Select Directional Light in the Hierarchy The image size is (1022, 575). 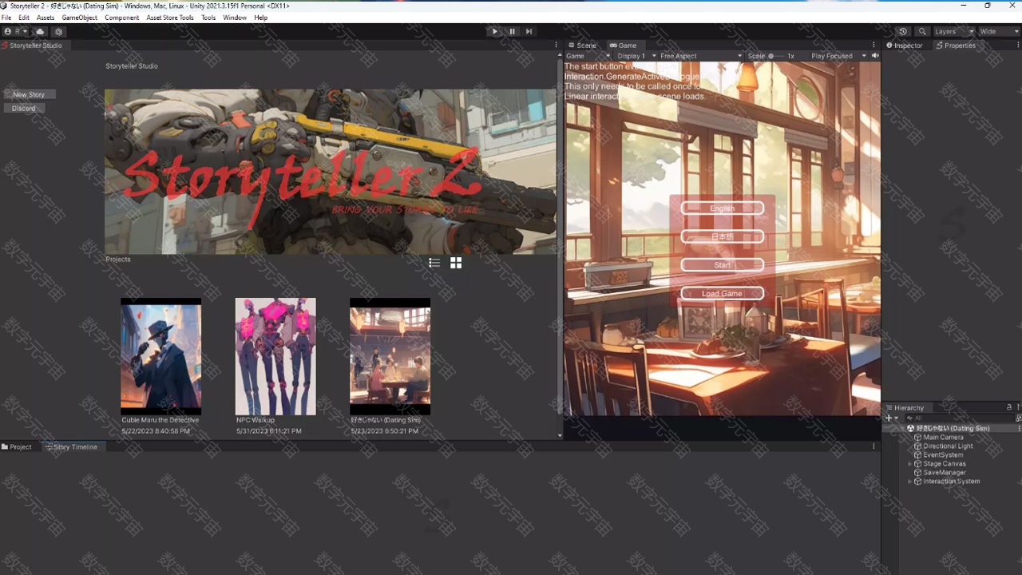coord(948,446)
